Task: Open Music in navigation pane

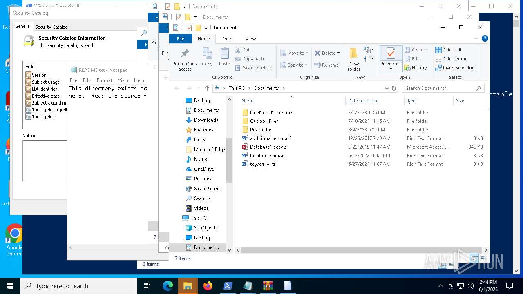Action: [x=200, y=159]
